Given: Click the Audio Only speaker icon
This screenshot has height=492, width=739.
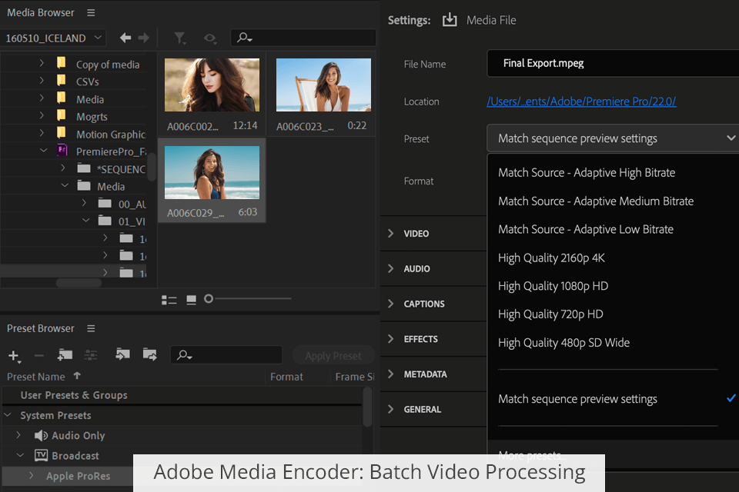Looking at the screenshot, I should (41, 436).
